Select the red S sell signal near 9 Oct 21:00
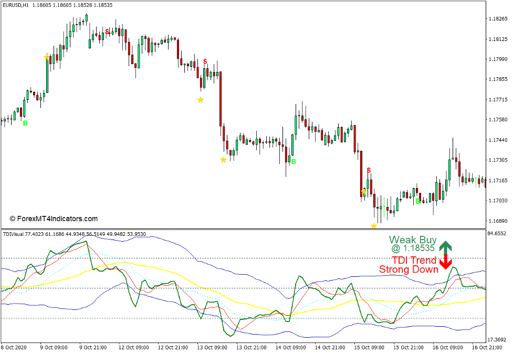This screenshot has height=353, width=513. point(107,32)
